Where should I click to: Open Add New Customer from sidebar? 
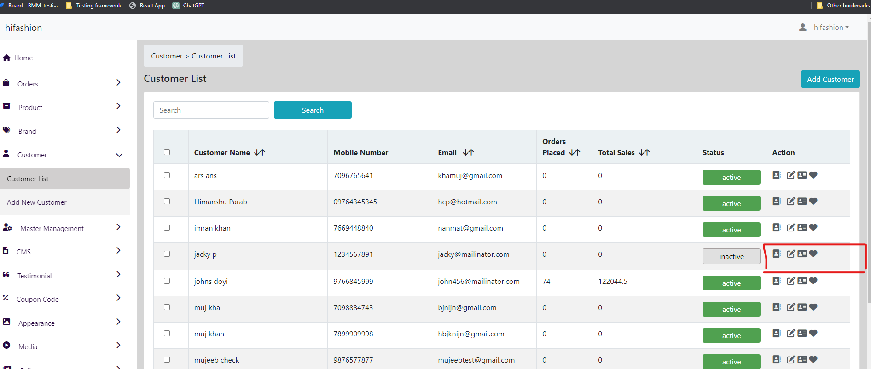click(x=65, y=202)
